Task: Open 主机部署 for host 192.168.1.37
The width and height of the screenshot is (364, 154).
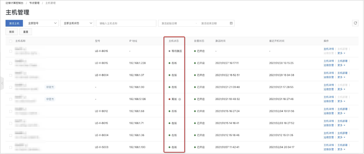Action: tap(343, 73)
